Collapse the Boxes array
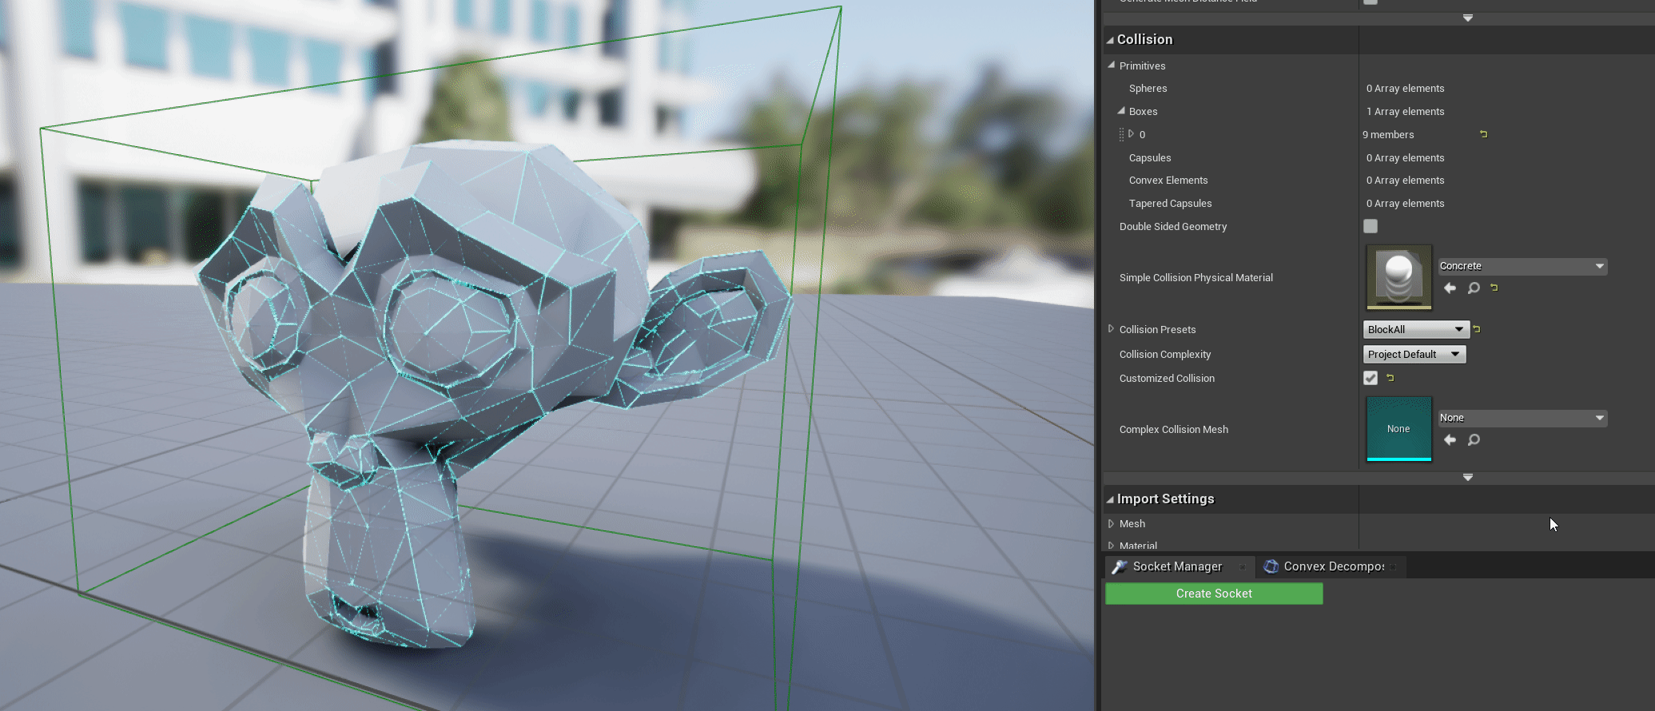 (x=1121, y=111)
